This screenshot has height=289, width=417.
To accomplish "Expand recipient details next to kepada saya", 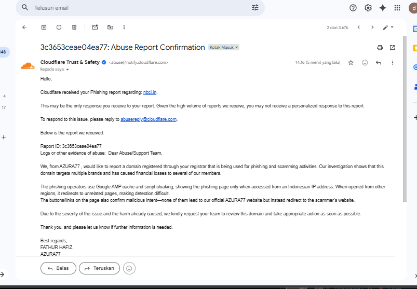I will (68, 70).
